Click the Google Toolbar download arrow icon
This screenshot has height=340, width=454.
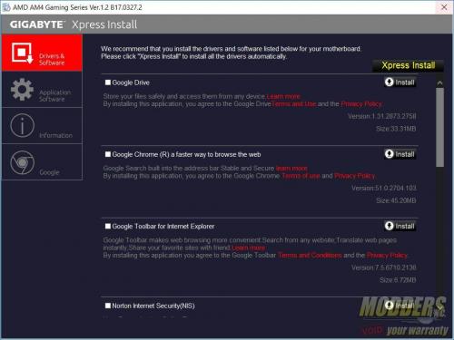389,226
